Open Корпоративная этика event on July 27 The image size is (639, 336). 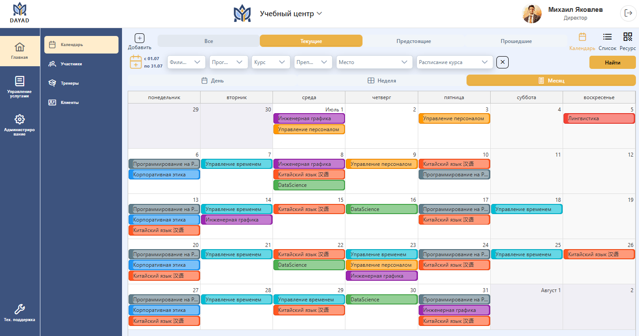(x=164, y=310)
